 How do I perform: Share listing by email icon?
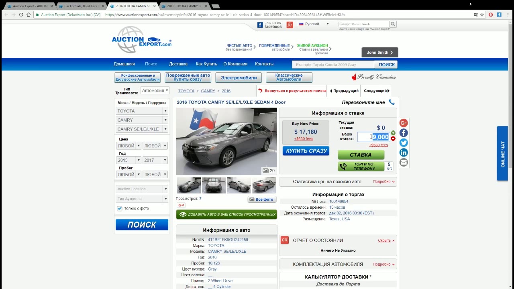(404, 162)
